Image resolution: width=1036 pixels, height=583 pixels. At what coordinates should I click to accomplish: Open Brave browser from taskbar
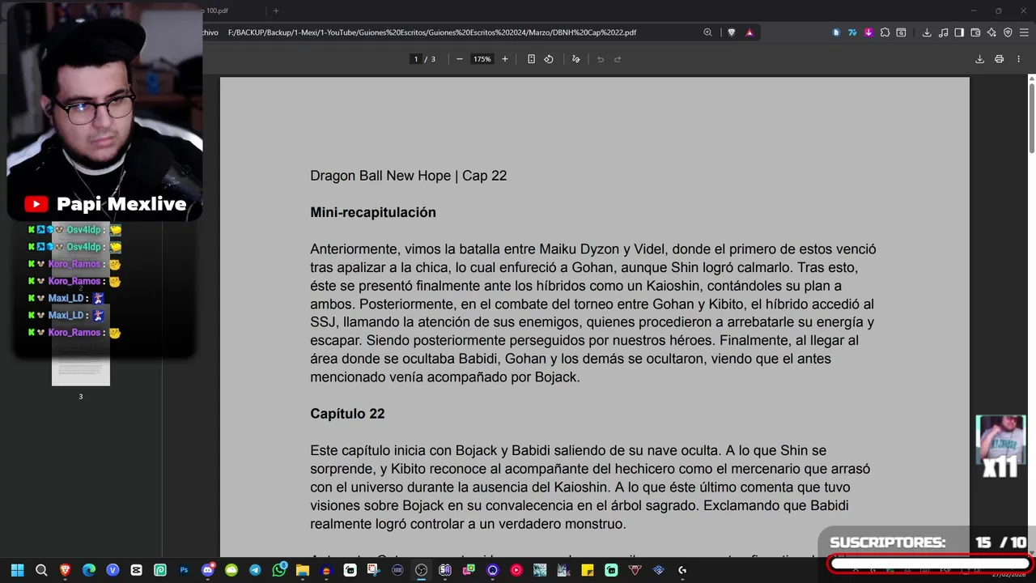[x=65, y=570]
